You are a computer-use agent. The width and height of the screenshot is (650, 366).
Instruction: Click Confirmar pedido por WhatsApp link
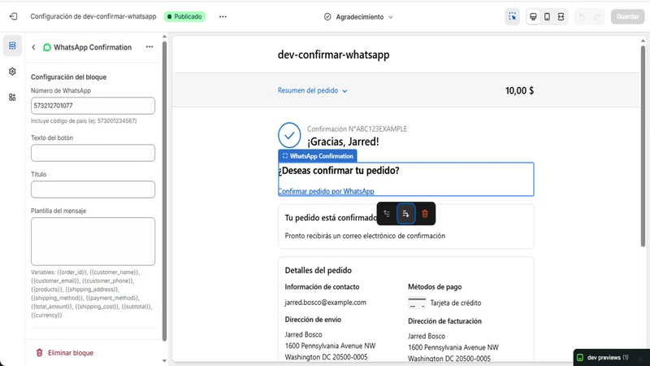(327, 191)
